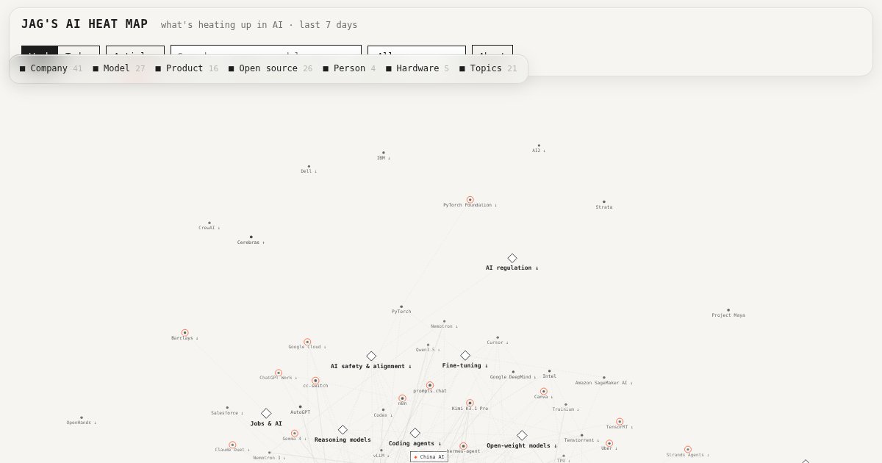Click the Project Maya node dot
882x463 pixels.
click(x=728, y=310)
